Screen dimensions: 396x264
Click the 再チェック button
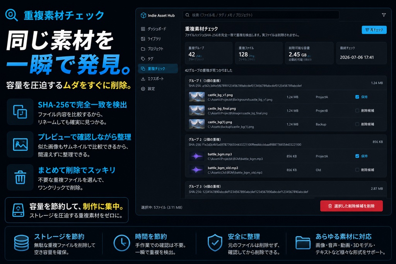374,30
